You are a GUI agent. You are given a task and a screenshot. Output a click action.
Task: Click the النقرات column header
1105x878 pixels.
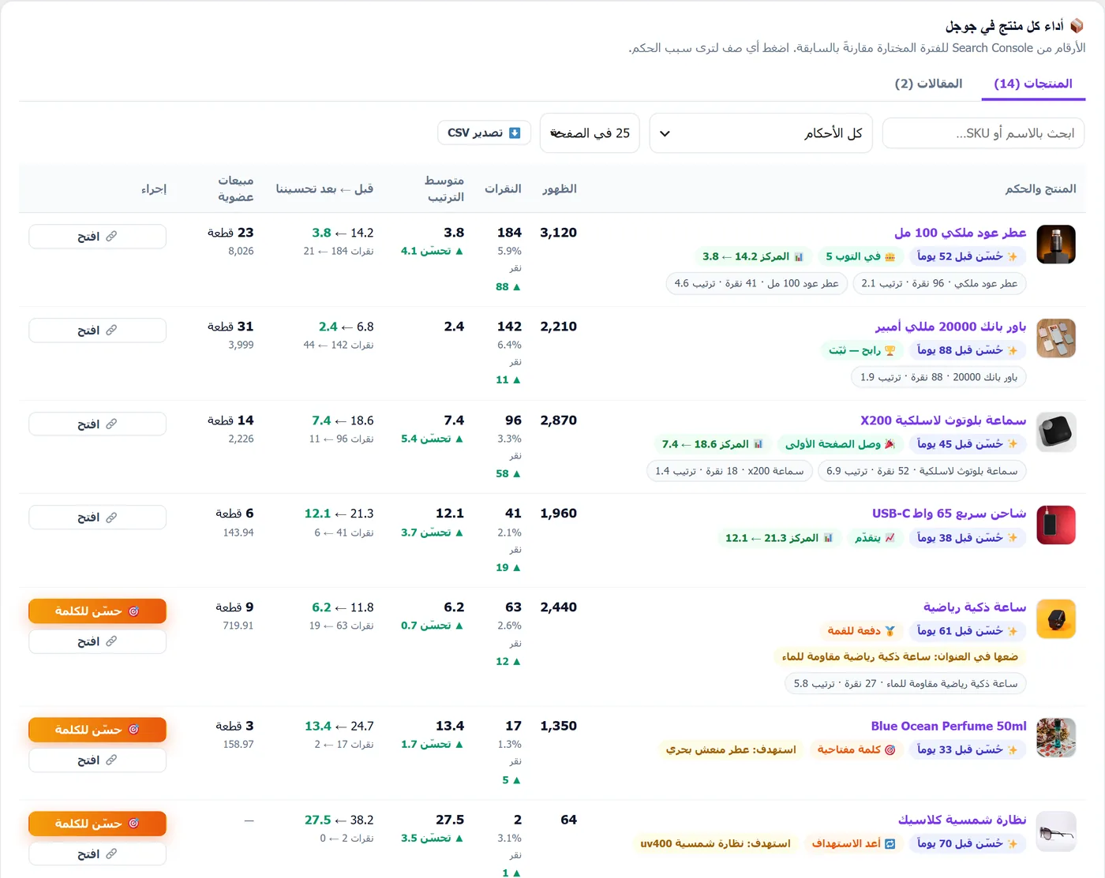point(503,189)
